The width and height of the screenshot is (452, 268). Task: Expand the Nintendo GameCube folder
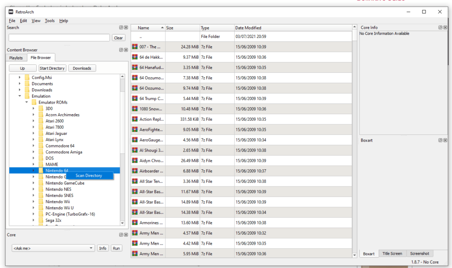[34, 183]
